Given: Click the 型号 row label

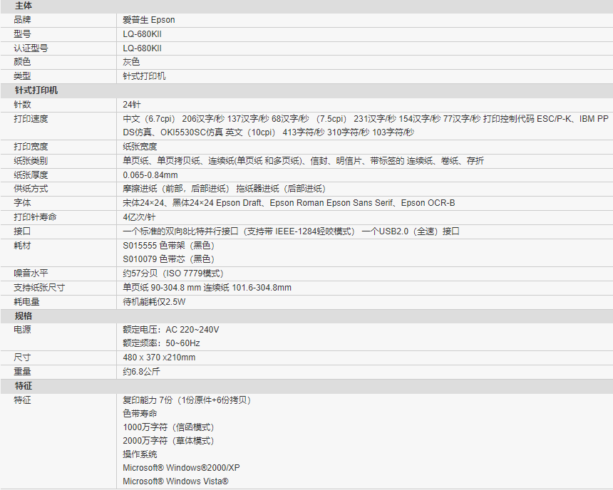Looking at the screenshot, I should coord(22,34).
